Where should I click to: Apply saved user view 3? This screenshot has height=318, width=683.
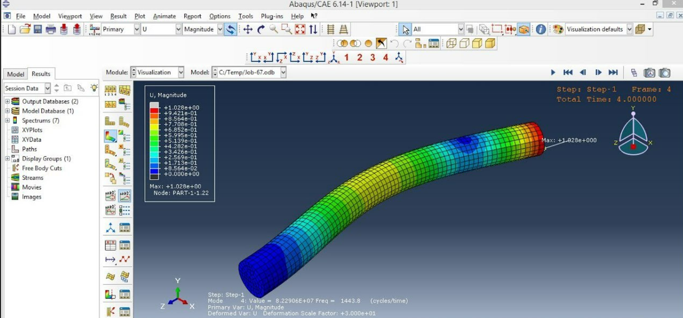coord(373,57)
